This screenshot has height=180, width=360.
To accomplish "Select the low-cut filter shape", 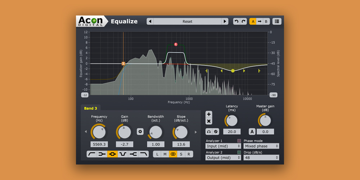I will coord(92,154).
